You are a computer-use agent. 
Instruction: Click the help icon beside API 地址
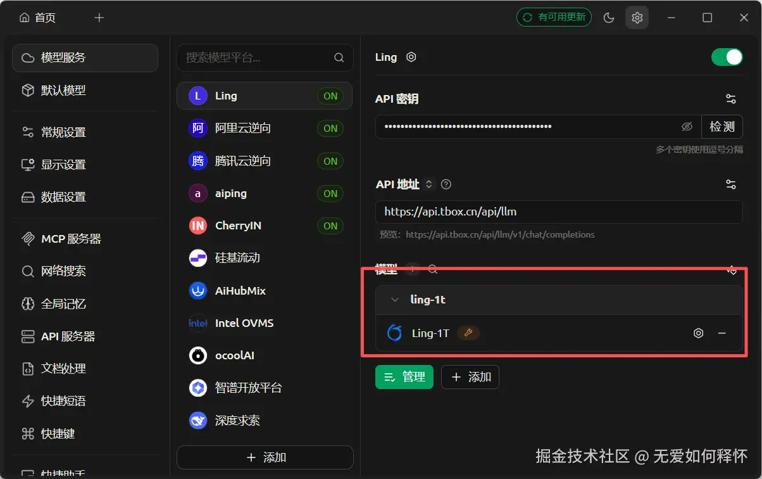tap(446, 184)
